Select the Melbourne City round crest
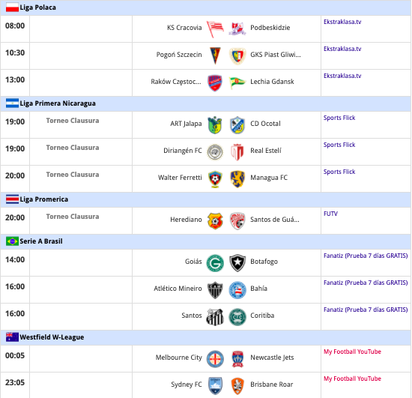Viewport: 412px width, 398px height. pyautogui.click(x=215, y=359)
